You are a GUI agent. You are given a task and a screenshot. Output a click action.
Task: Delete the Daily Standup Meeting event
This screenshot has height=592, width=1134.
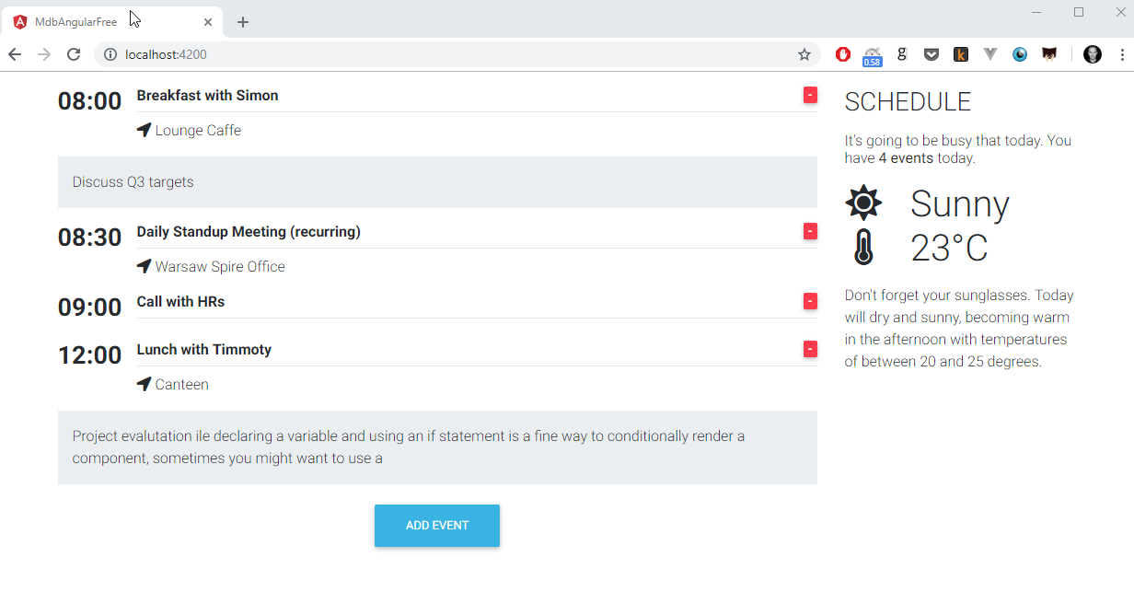pos(810,231)
